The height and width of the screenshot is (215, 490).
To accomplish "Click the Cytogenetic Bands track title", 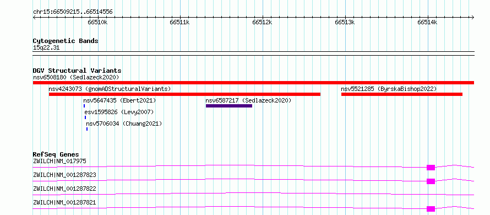I will pyautogui.click(x=66, y=41).
